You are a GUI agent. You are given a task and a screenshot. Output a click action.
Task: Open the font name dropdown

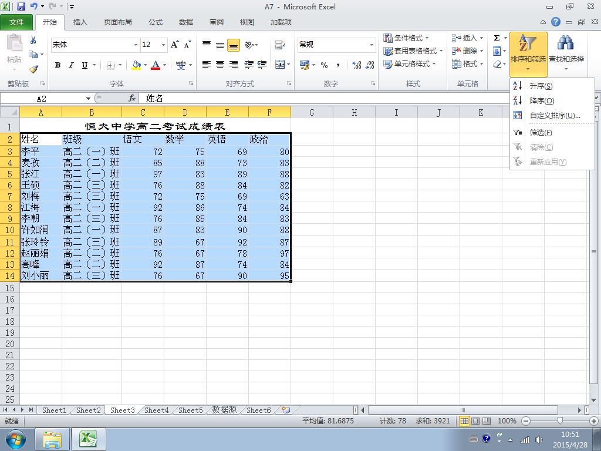(136, 45)
